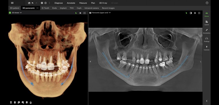Switch to the Tooth tab
Image resolution: width=219 pixels, height=105 pixels.
45,8
